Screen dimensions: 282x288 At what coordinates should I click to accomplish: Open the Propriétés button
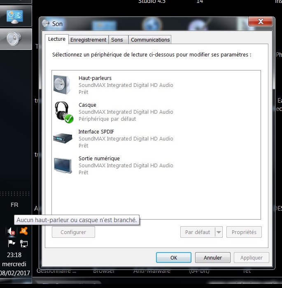tap(244, 232)
